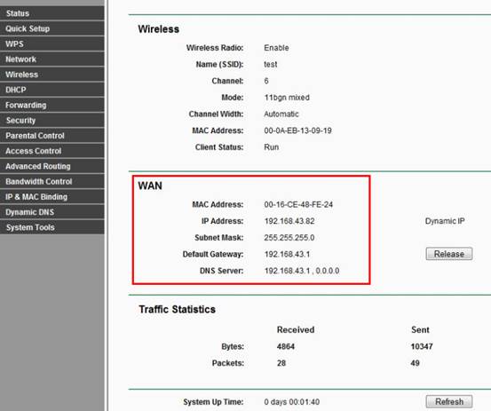
Task: Open the Status menu item
Action: click(52, 13)
